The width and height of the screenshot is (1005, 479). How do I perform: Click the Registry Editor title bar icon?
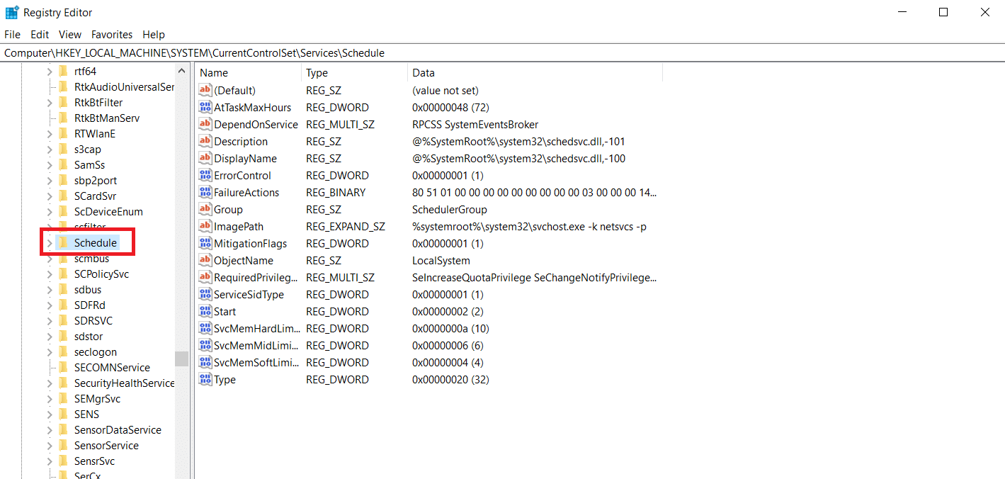point(12,12)
